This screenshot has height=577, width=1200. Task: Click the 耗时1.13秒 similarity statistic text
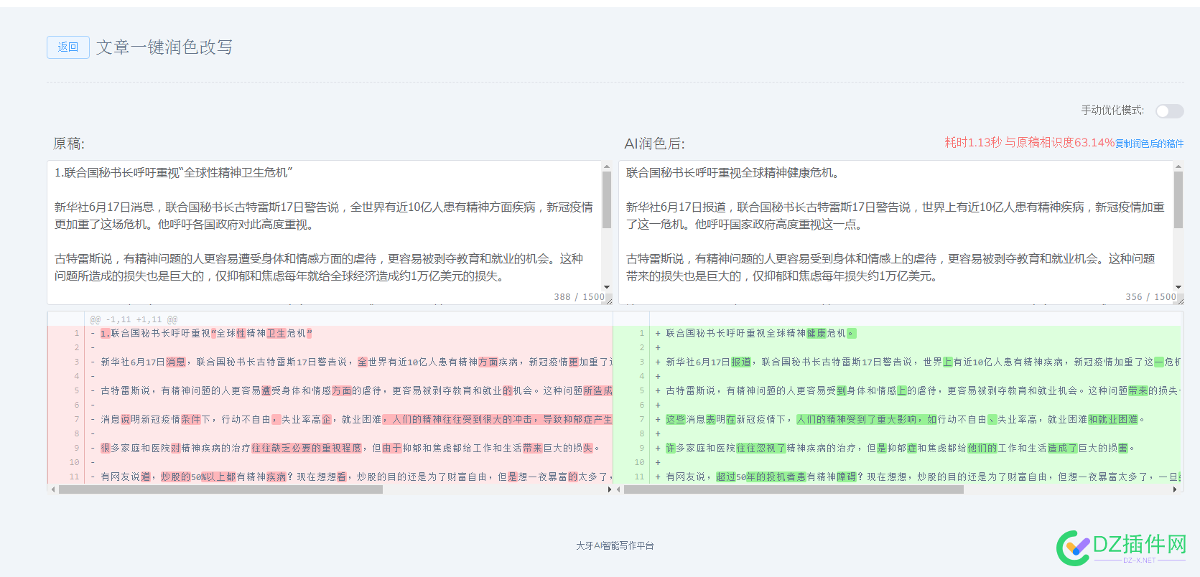[x=1029, y=143]
